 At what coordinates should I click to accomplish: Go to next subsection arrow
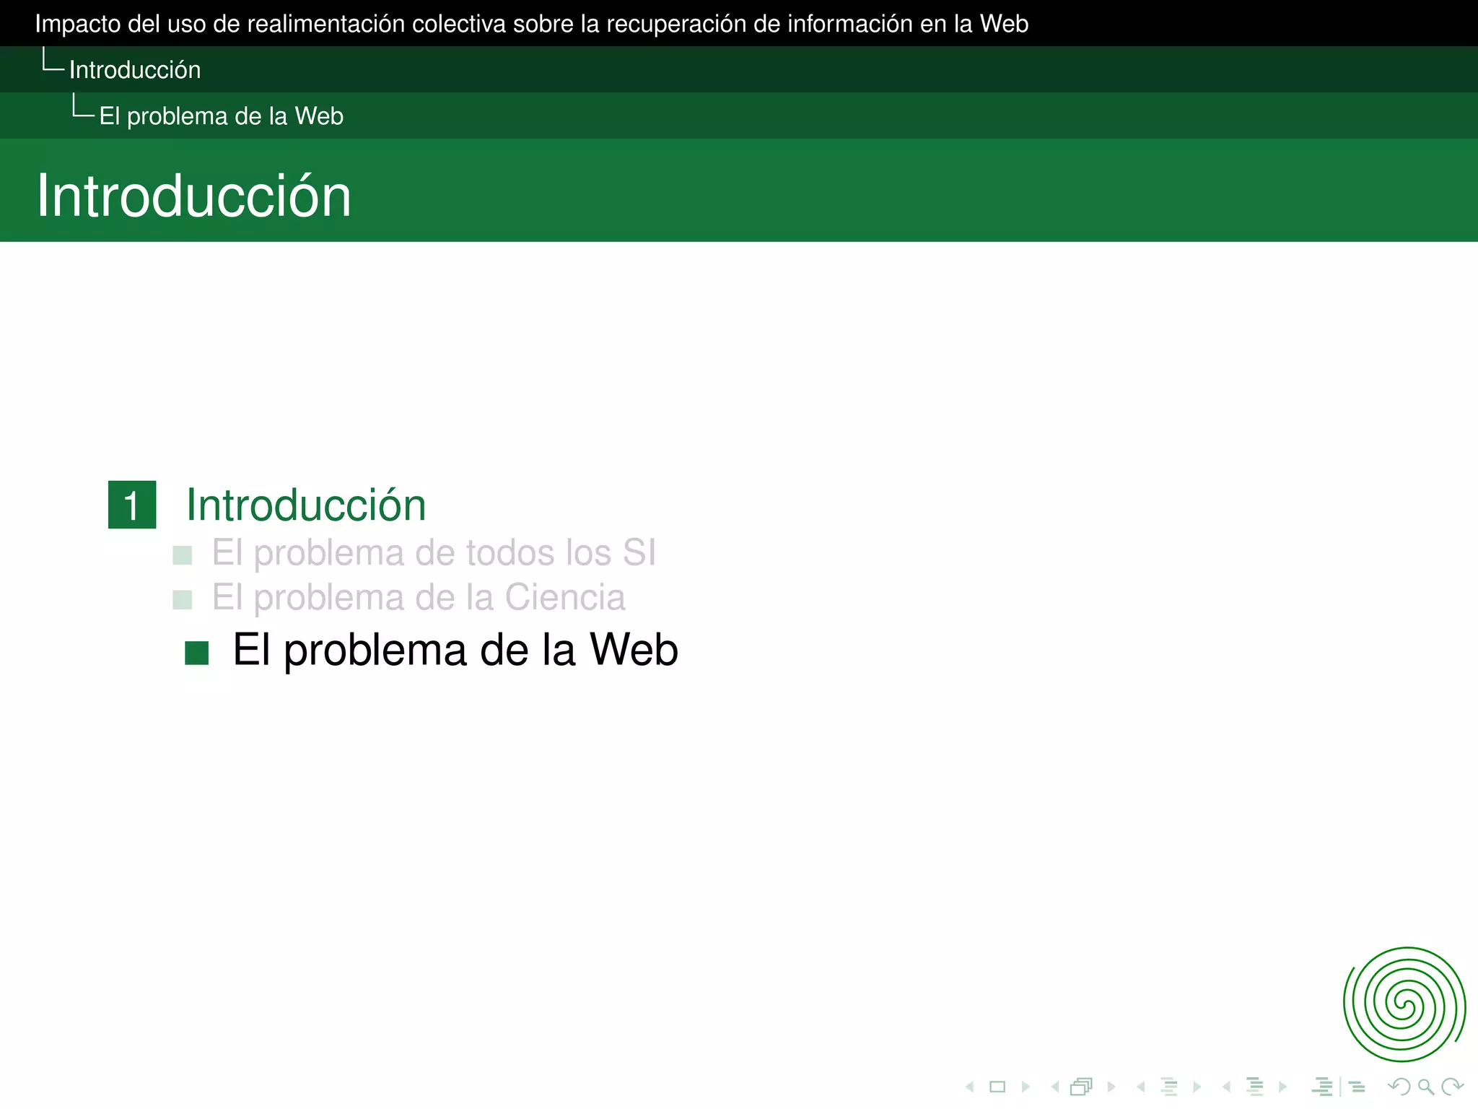pyautogui.click(x=1197, y=1087)
